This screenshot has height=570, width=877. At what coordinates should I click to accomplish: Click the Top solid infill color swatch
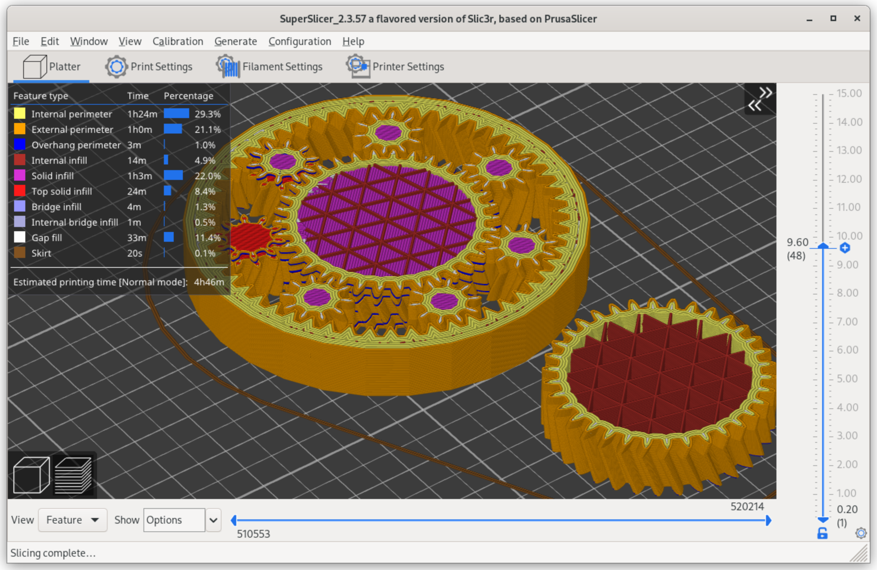pos(20,191)
